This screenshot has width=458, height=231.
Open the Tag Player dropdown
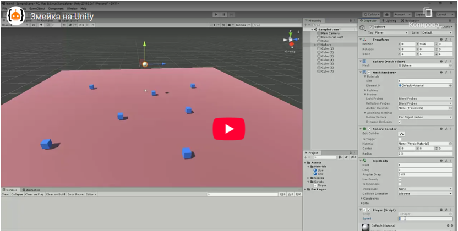tap(391, 32)
